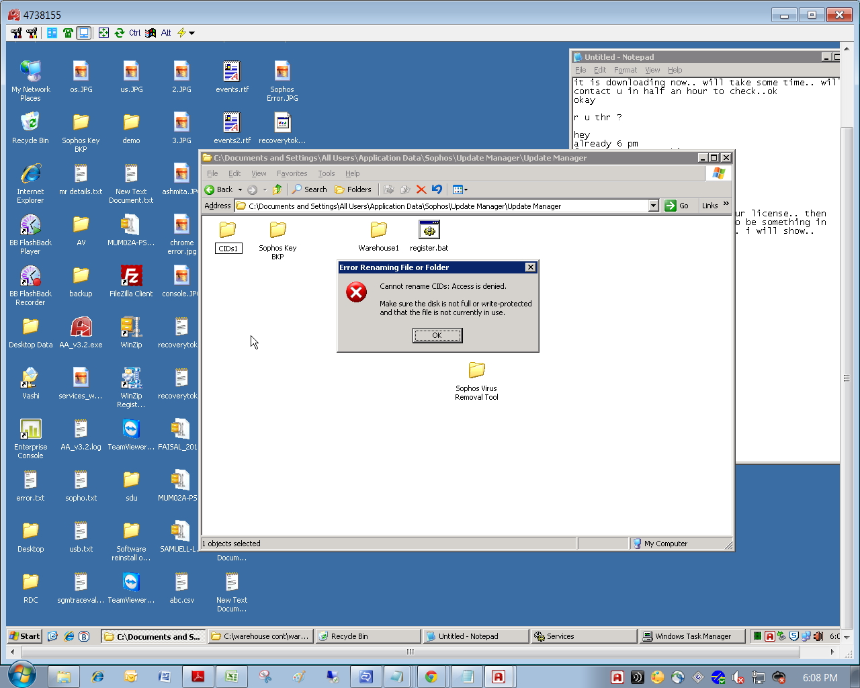The width and height of the screenshot is (860, 688).
Task: Open the File menu in Explorer window
Action: tap(212, 173)
